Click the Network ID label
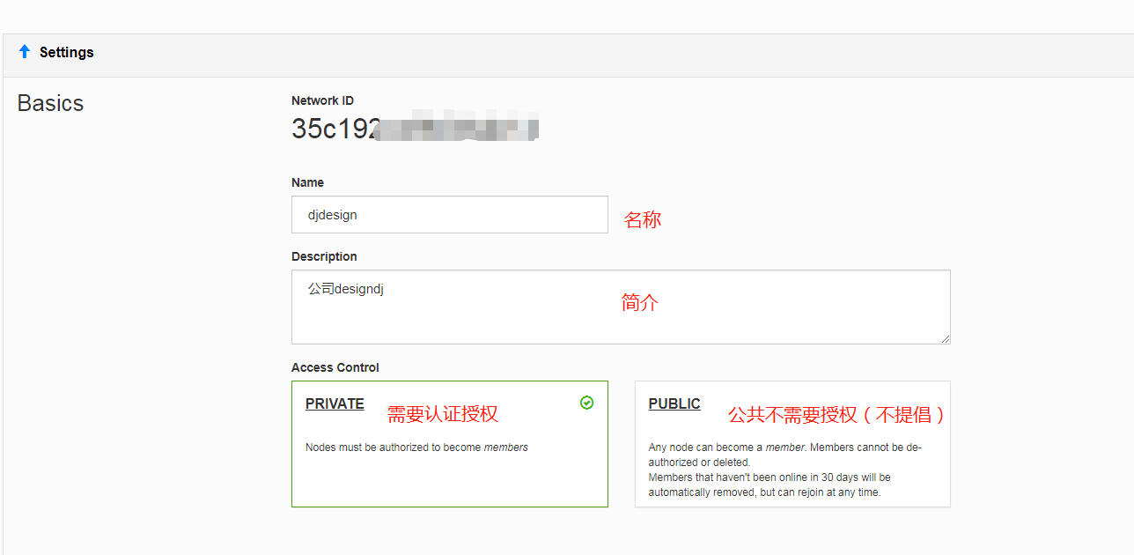Viewport: 1134px width, 555px height. coord(322,101)
